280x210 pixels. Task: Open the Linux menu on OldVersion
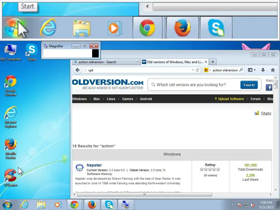111,99
